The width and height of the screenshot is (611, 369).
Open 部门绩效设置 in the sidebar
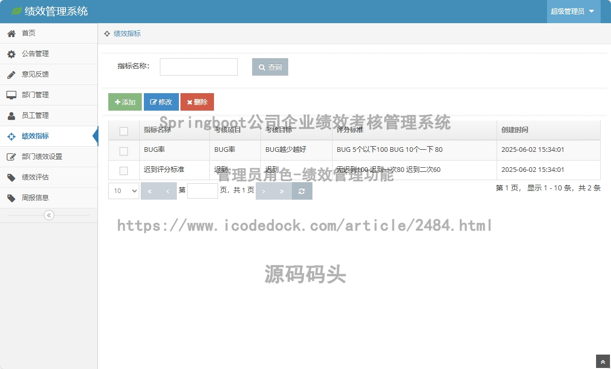pyautogui.click(x=48, y=156)
